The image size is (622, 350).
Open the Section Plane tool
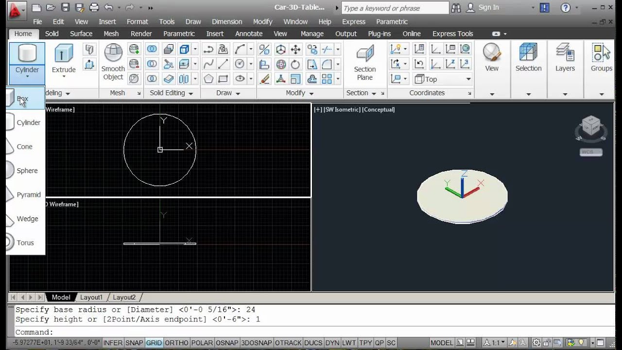coord(365,62)
